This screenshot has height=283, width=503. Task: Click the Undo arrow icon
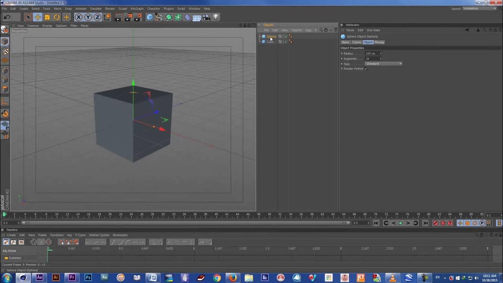click(x=7, y=17)
